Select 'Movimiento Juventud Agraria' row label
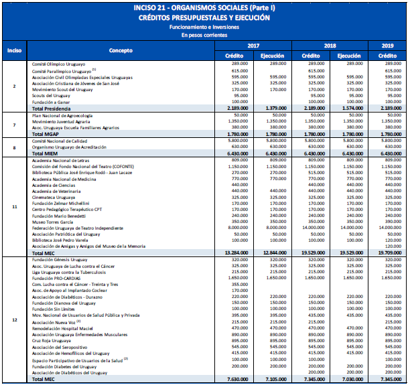The image size is (410, 387). click(61, 122)
